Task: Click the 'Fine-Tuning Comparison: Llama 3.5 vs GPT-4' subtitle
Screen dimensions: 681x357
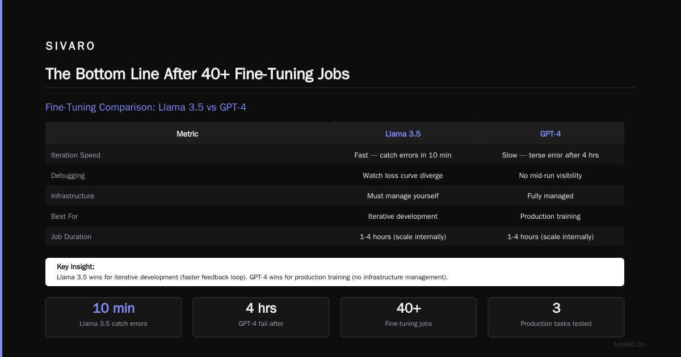Action: [146, 107]
